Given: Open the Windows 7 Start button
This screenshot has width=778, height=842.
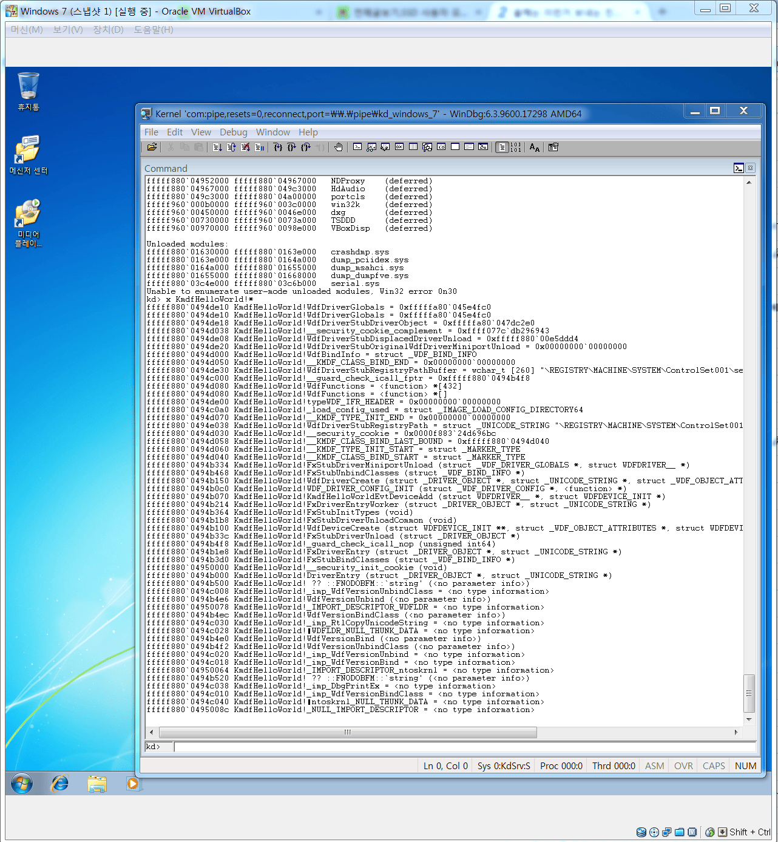Looking at the screenshot, I should tap(22, 784).
